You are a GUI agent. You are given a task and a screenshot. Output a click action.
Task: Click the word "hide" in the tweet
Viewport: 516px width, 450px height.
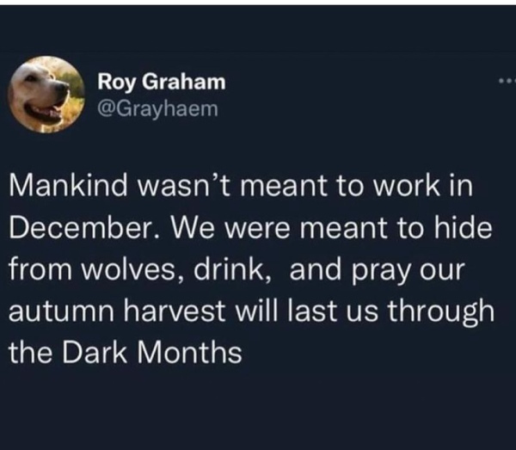[472, 228]
